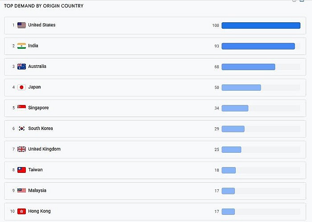Click the Japan demand bar

click(x=241, y=88)
